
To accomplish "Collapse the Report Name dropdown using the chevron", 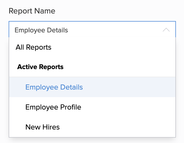I will [x=166, y=30].
